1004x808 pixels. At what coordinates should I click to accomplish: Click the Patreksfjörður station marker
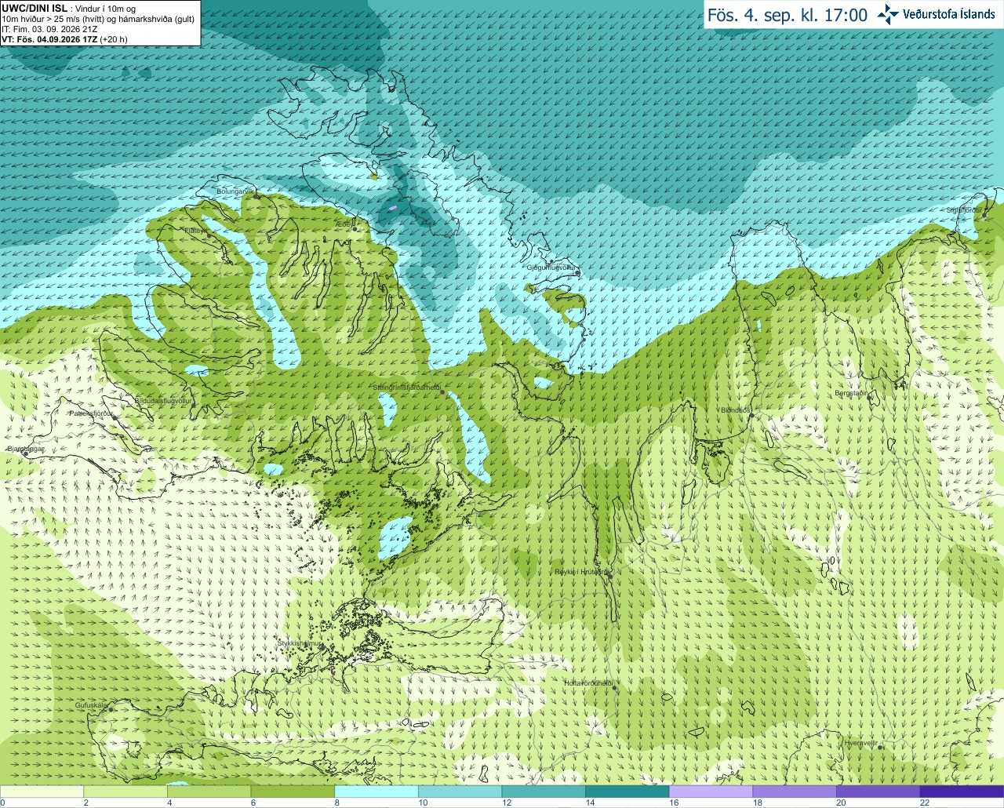pyautogui.click(x=115, y=418)
